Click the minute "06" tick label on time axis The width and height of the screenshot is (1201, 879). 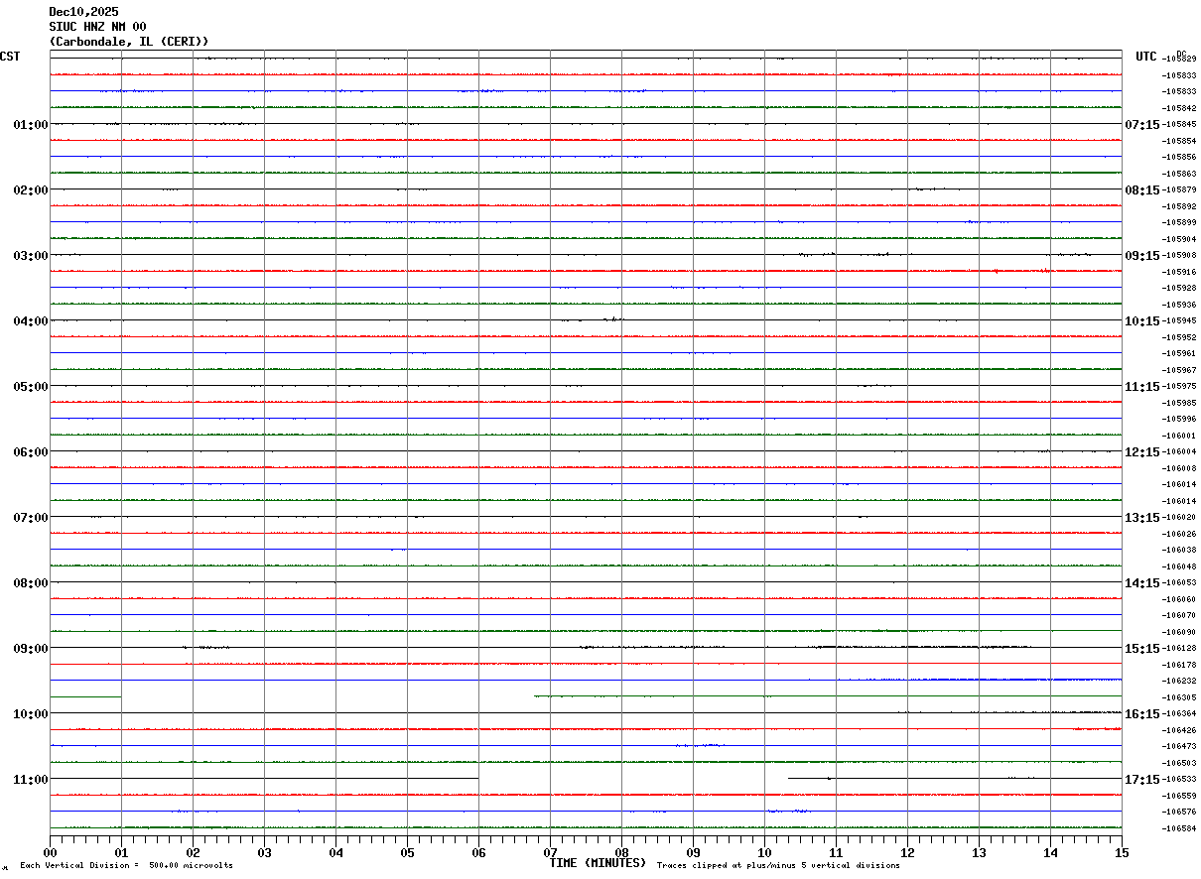478,852
